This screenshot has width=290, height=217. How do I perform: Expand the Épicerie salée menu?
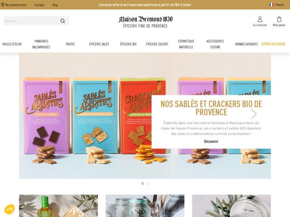pyautogui.click(x=99, y=44)
